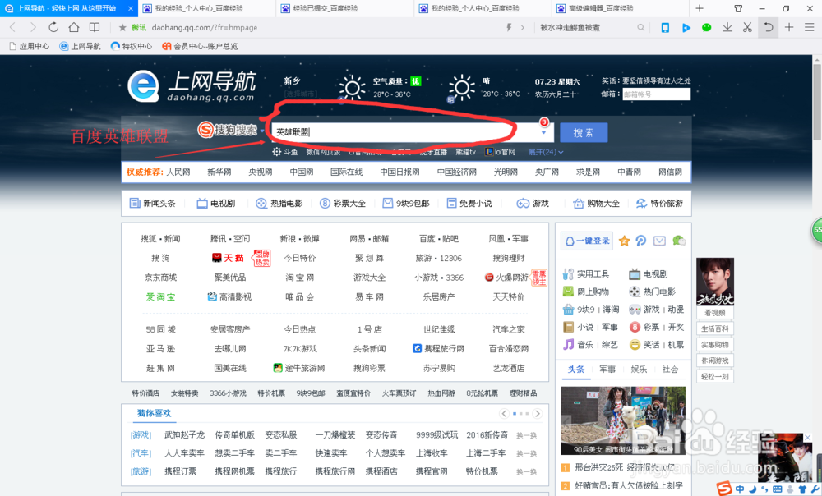
Task: Open the 新闻头条 category link
Action: point(153,203)
